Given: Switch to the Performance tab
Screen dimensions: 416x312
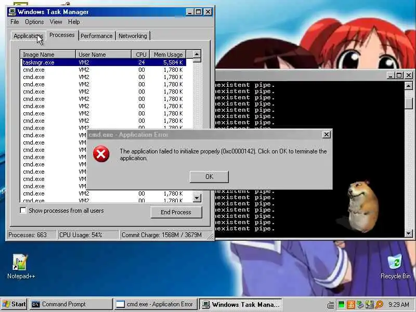Looking at the screenshot, I should tap(97, 36).
